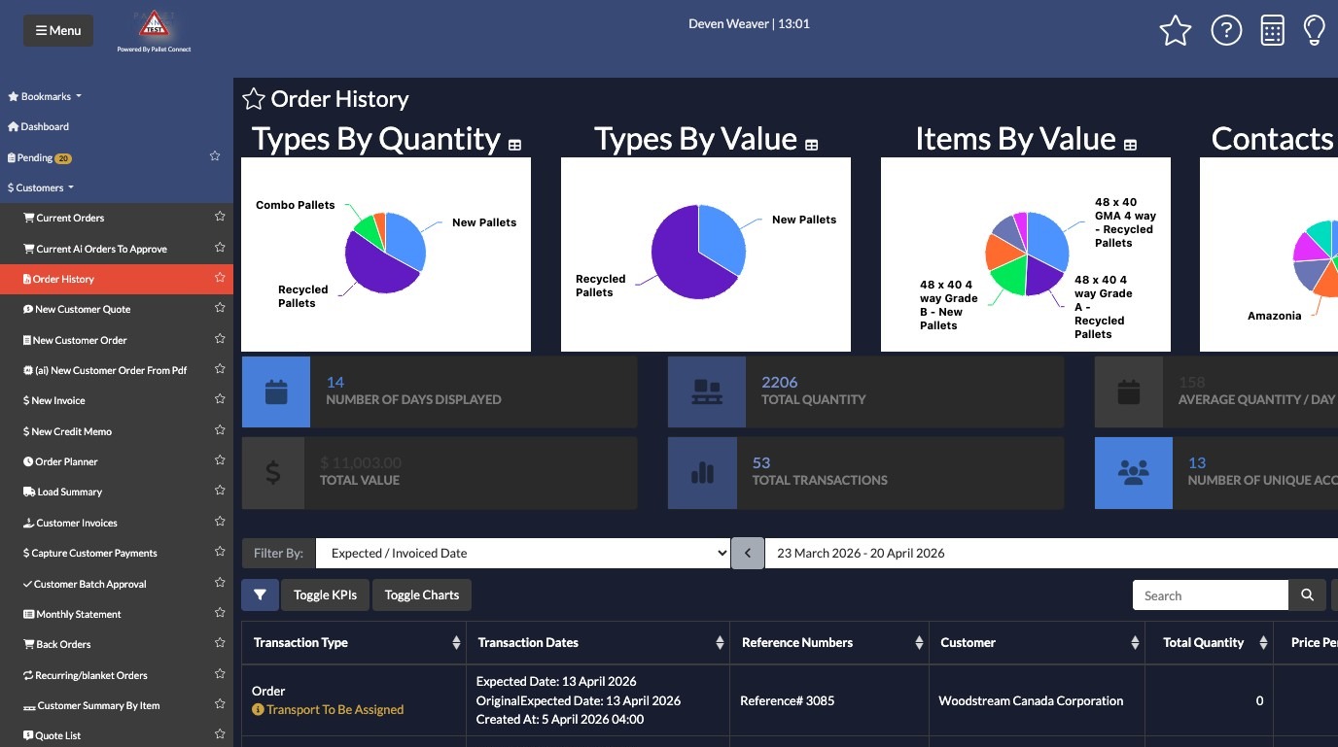Open Customer Invoices in sidebar
The image size is (1338, 747).
coord(70,523)
